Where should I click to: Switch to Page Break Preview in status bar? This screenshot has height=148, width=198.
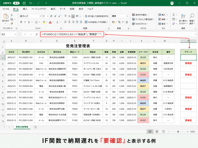[x=163, y=132]
